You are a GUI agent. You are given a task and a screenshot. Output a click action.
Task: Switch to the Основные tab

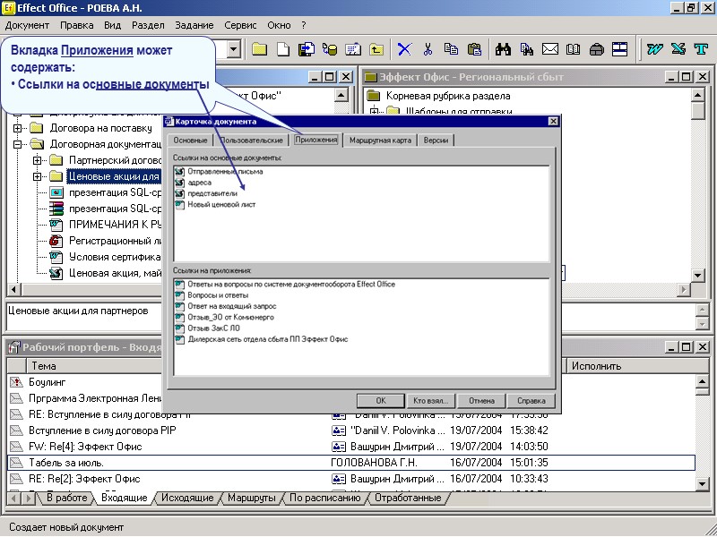(x=190, y=141)
